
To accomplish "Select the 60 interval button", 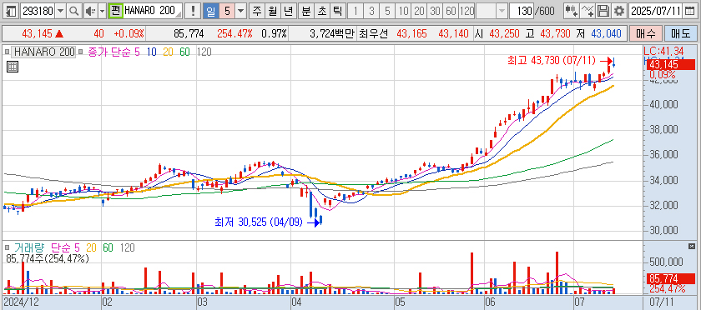I will [x=451, y=11].
